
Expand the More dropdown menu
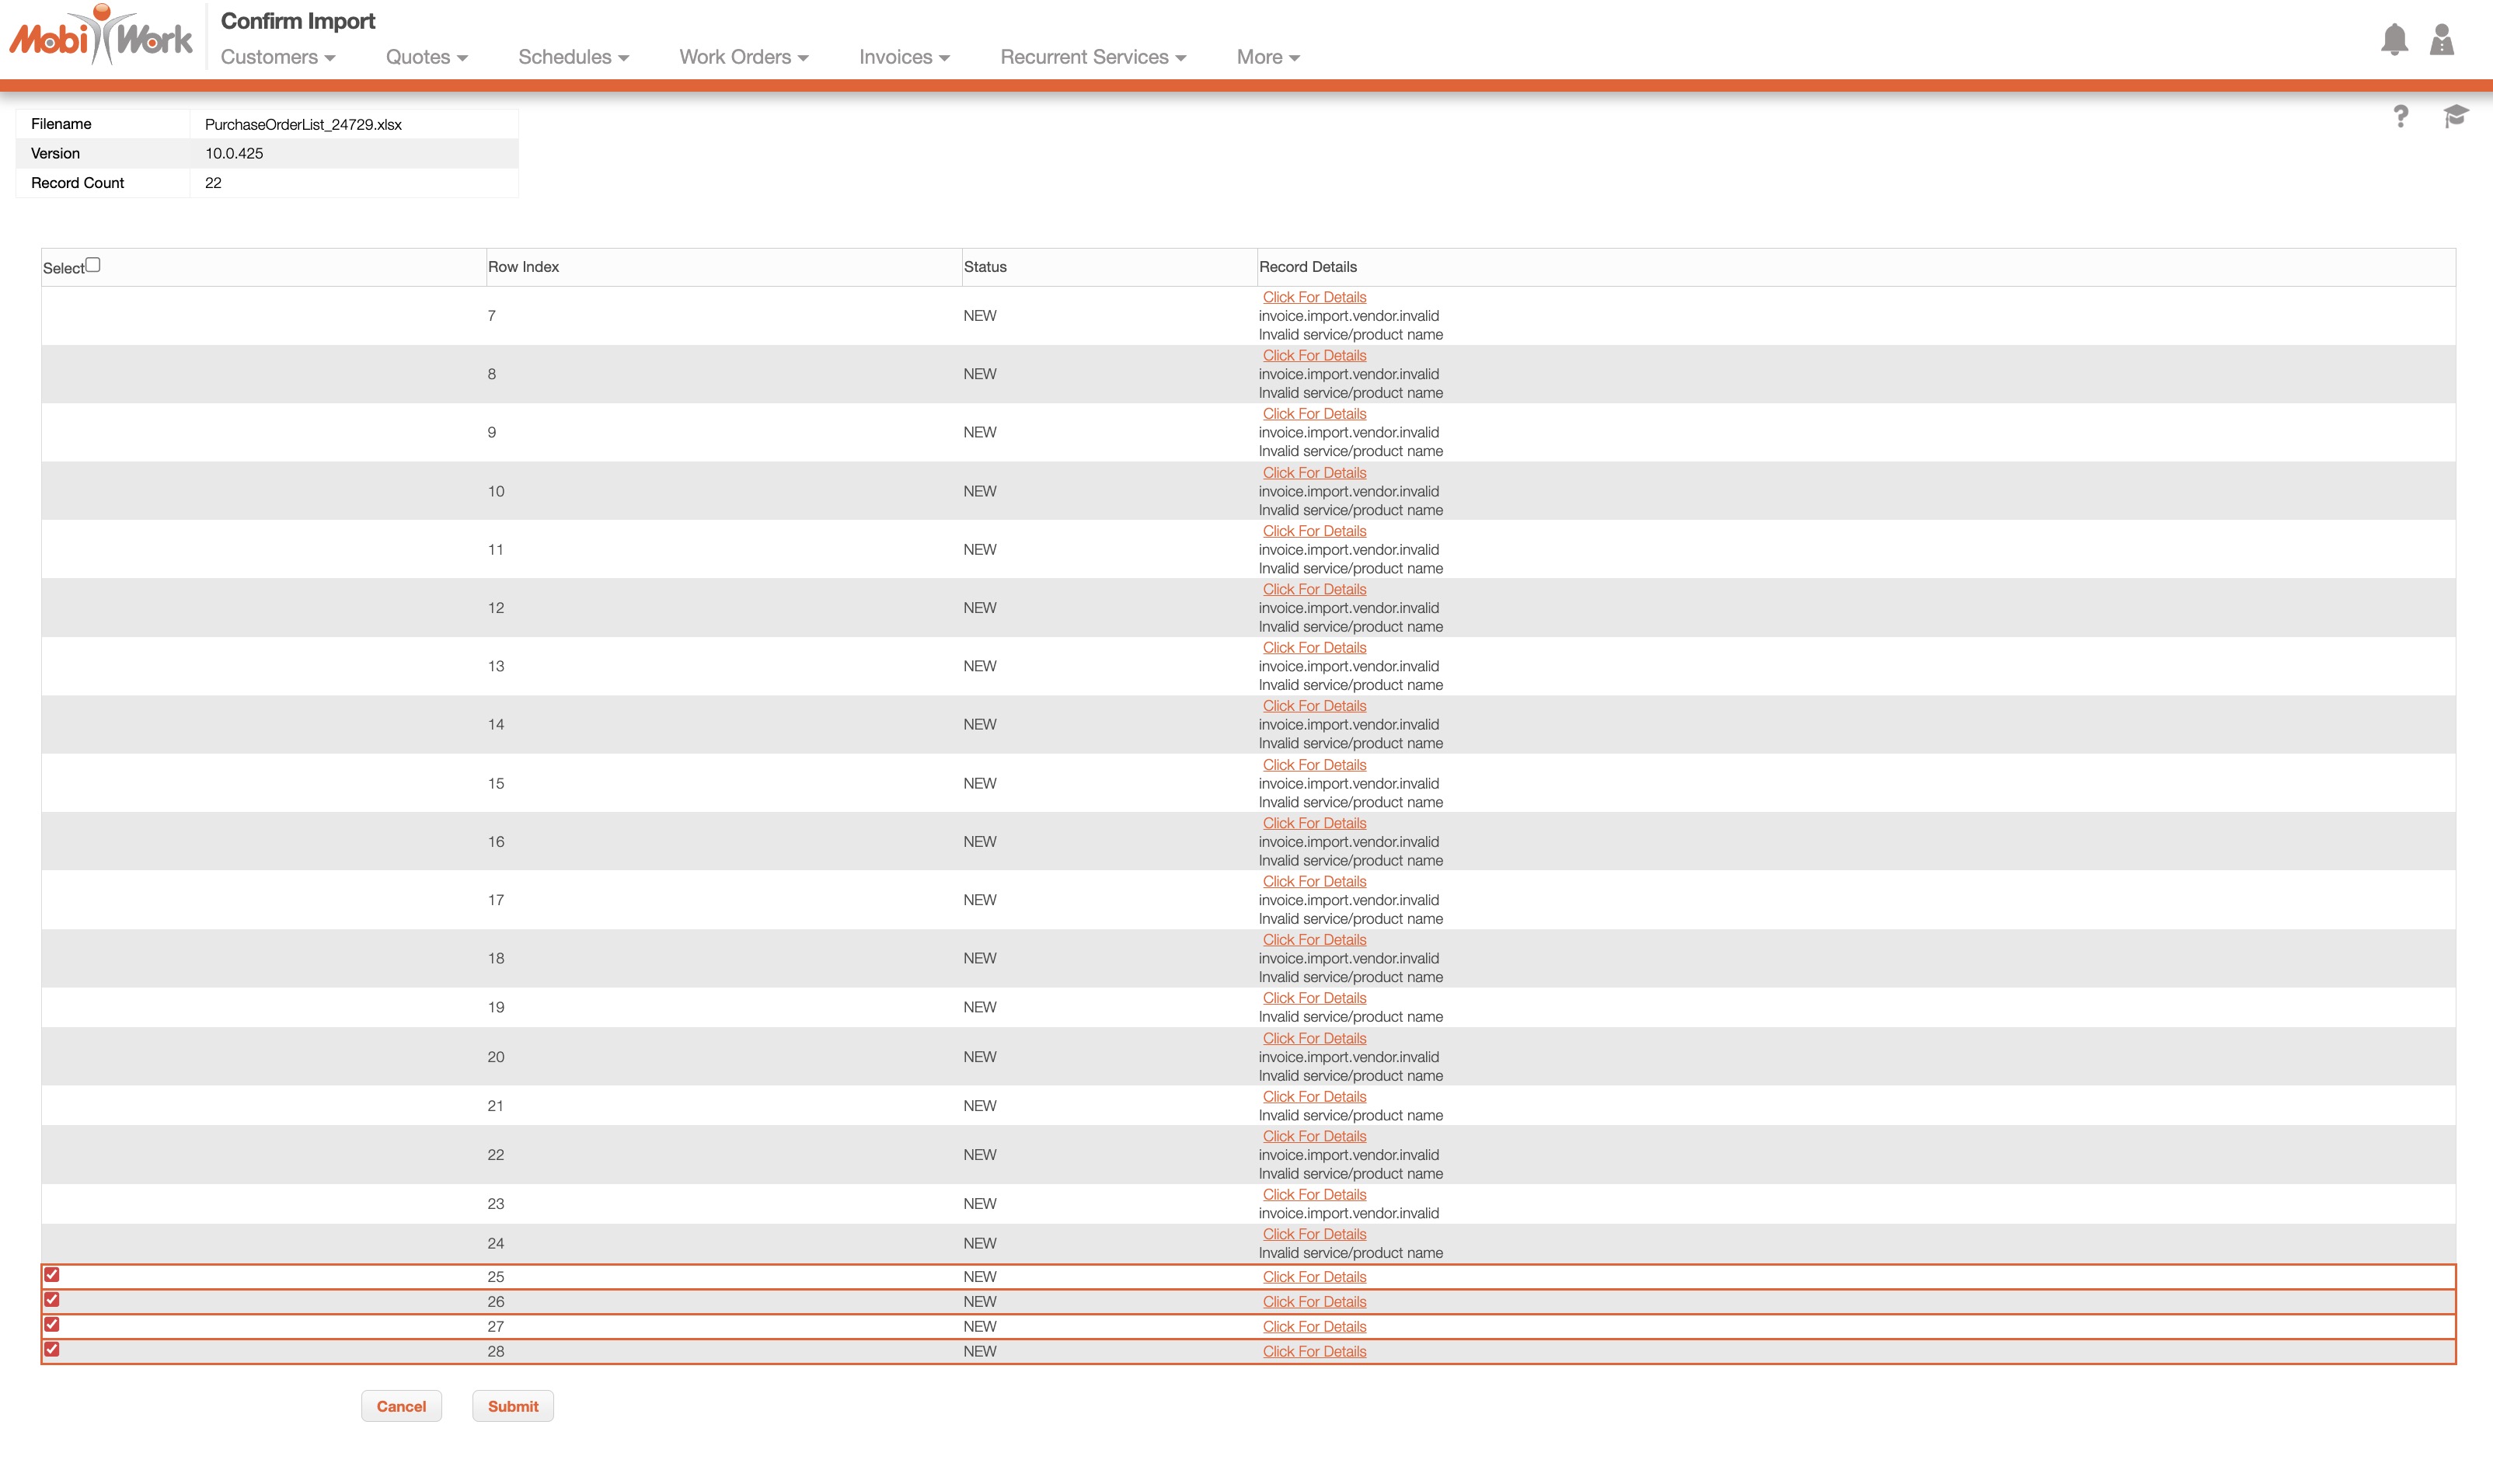[x=1267, y=57]
